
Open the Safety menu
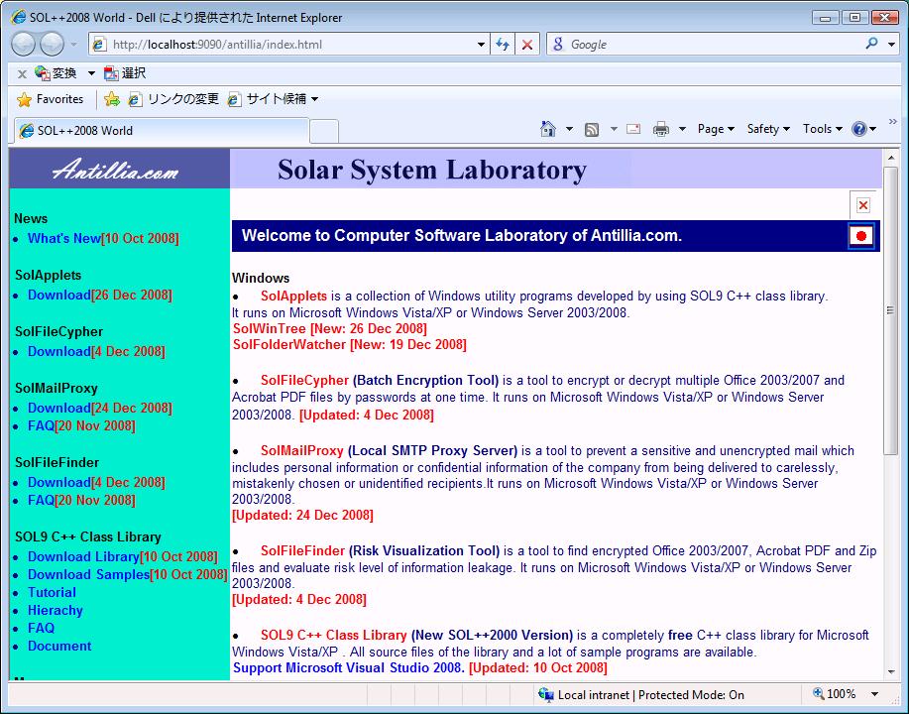768,129
